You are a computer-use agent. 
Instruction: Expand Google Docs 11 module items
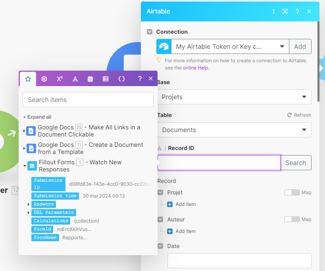(x=24, y=148)
